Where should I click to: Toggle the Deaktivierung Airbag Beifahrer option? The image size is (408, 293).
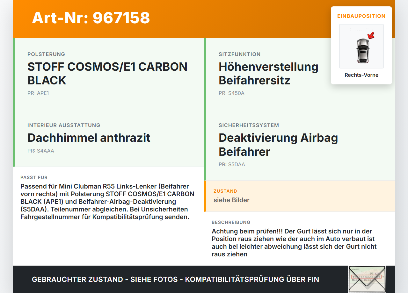click(278, 145)
